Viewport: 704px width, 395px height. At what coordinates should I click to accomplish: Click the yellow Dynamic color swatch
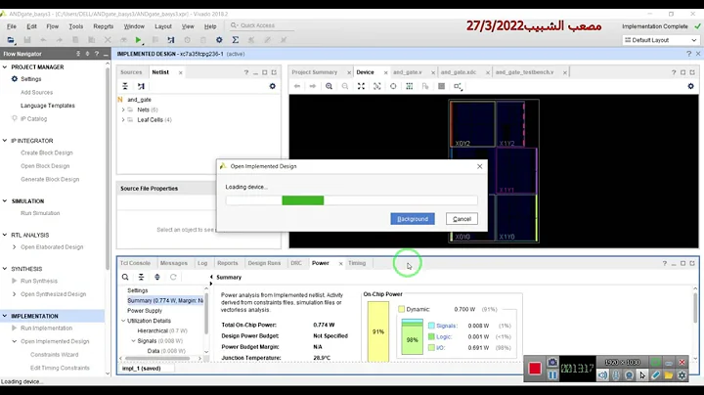pos(402,309)
